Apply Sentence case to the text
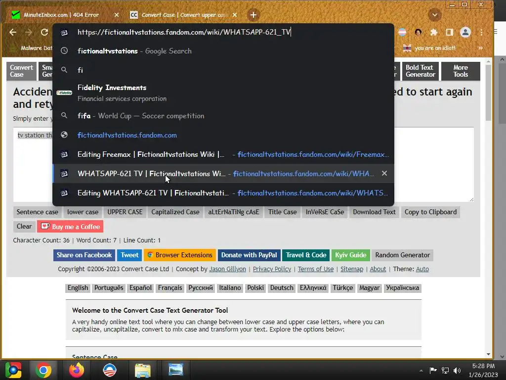 38,212
